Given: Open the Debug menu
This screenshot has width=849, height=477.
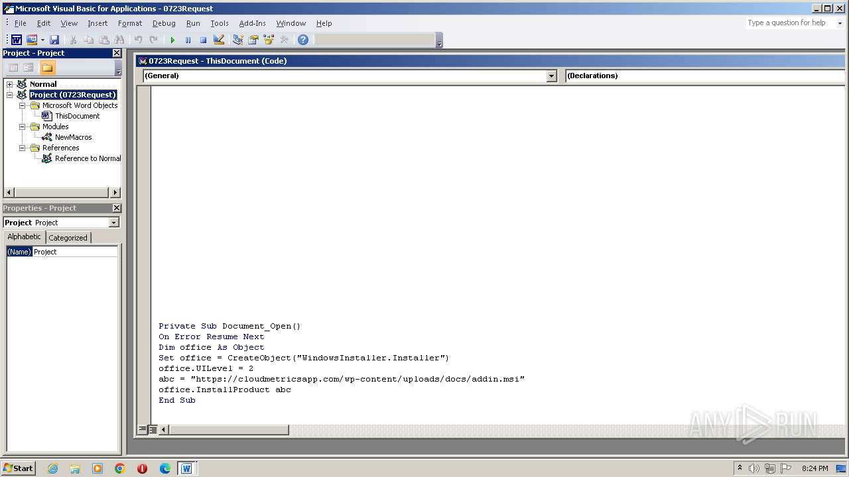Looking at the screenshot, I should pos(164,23).
